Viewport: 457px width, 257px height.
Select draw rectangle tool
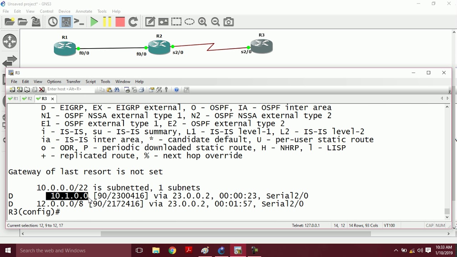176,22
